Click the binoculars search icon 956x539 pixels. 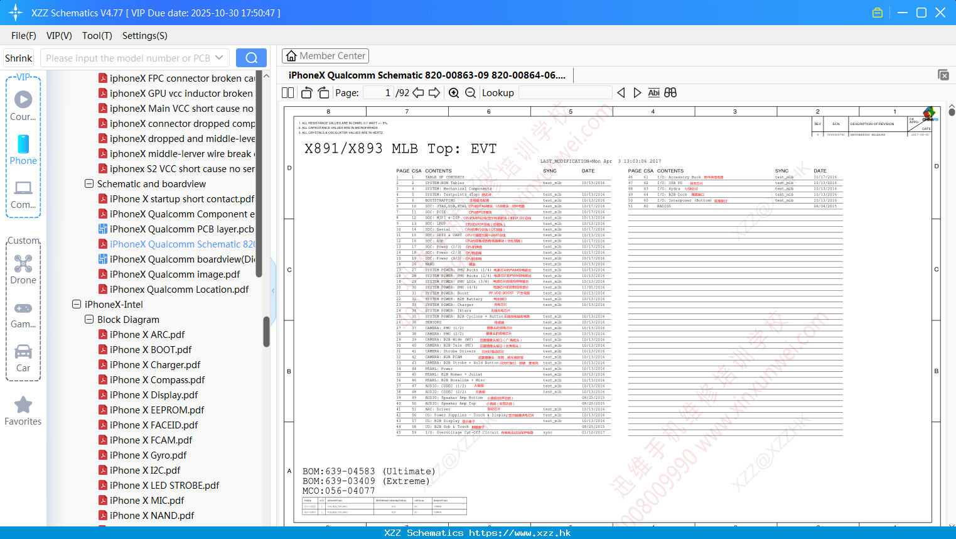point(670,93)
